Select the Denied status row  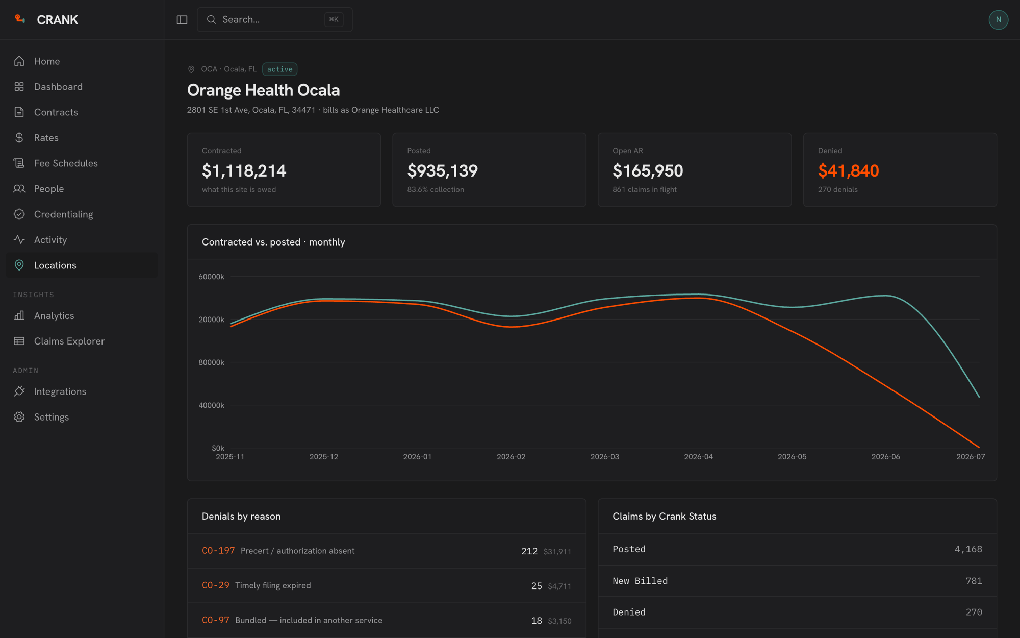pos(797,612)
